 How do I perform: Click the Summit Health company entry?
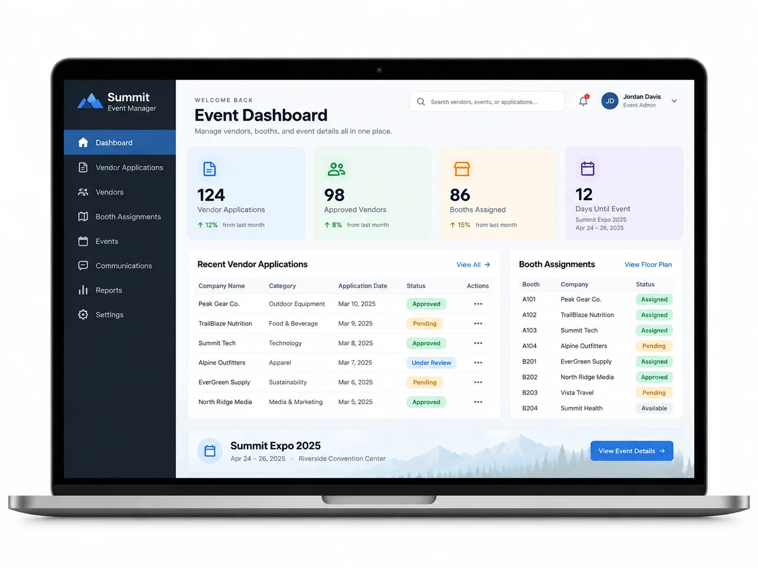click(x=582, y=408)
